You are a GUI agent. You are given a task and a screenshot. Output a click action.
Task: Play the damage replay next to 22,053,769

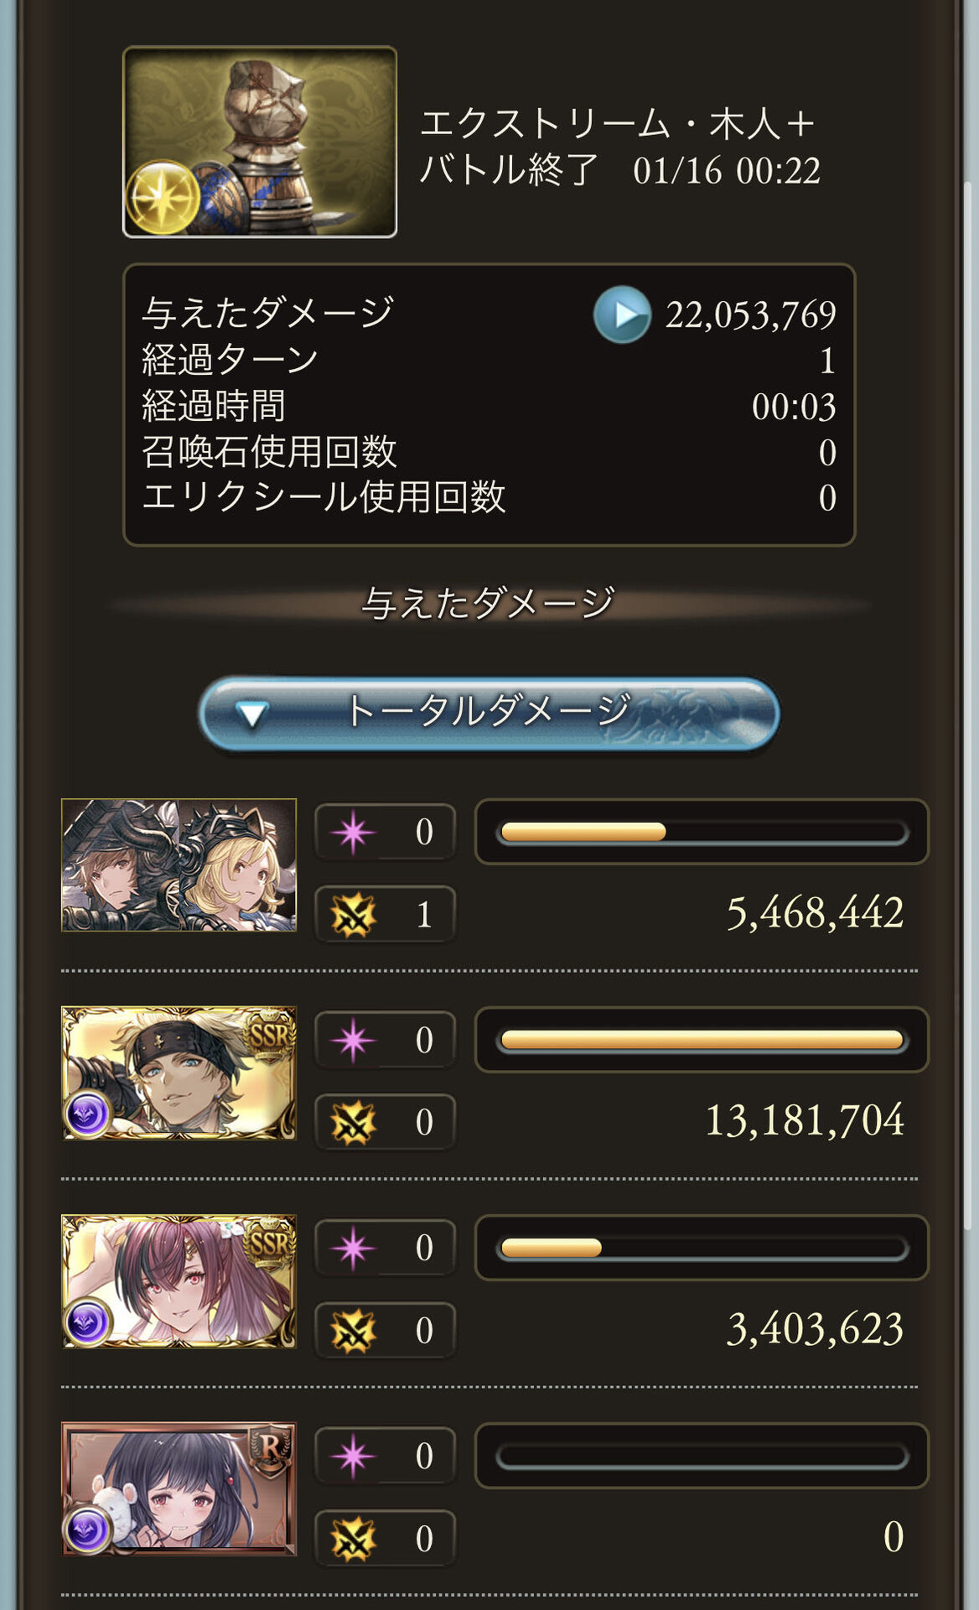coord(622,314)
